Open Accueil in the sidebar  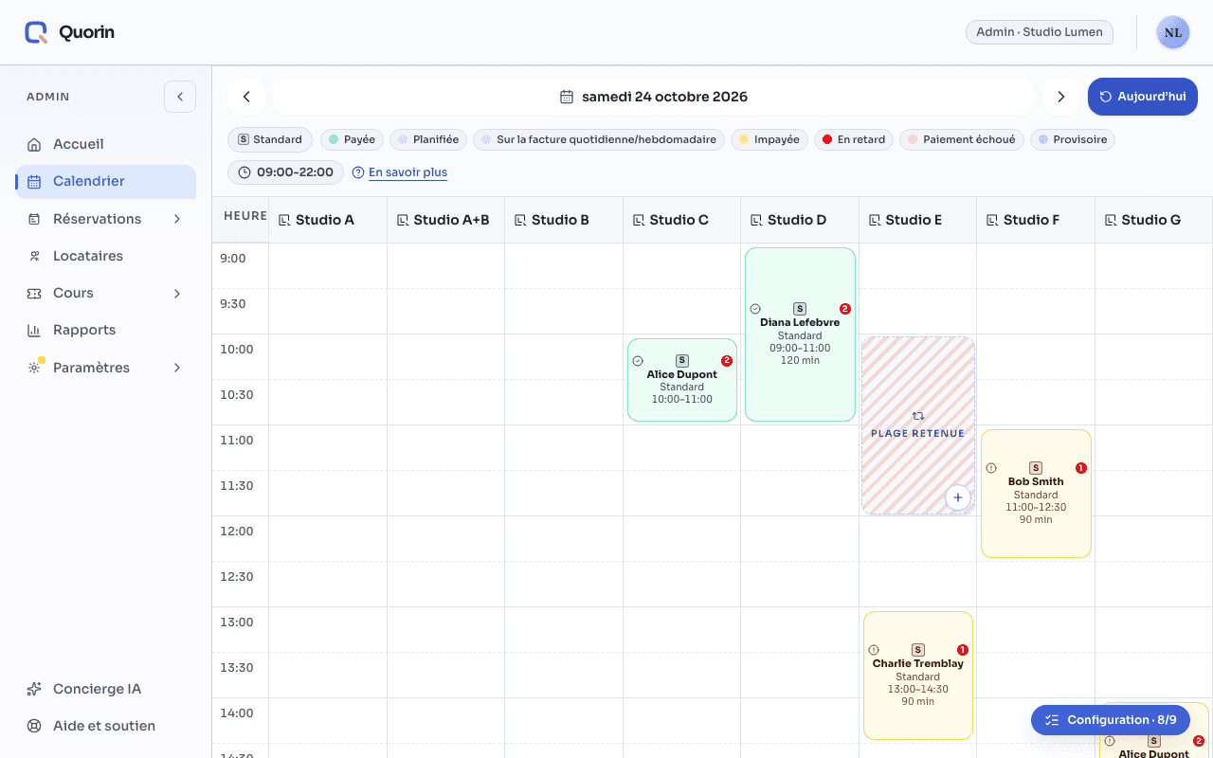(105, 144)
